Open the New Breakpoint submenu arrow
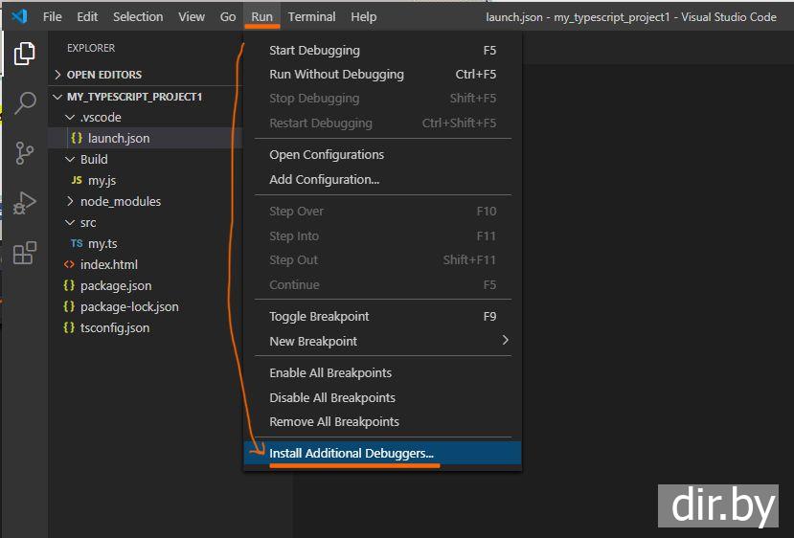This screenshot has width=794, height=538. click(505, 340)
